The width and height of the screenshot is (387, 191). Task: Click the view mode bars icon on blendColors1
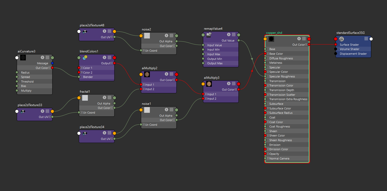point(109,58)
